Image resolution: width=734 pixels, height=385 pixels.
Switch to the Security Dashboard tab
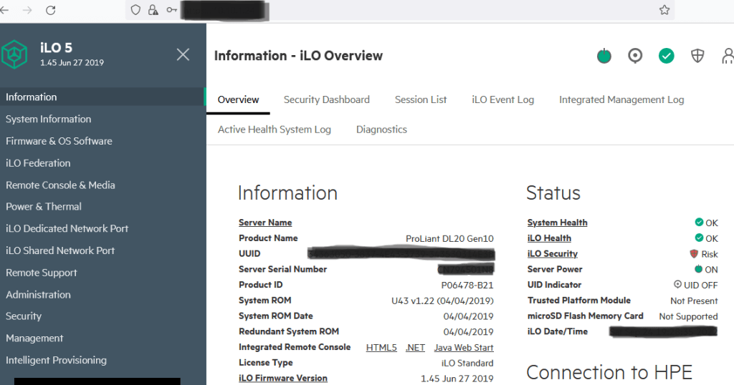(x=326, y=99)
